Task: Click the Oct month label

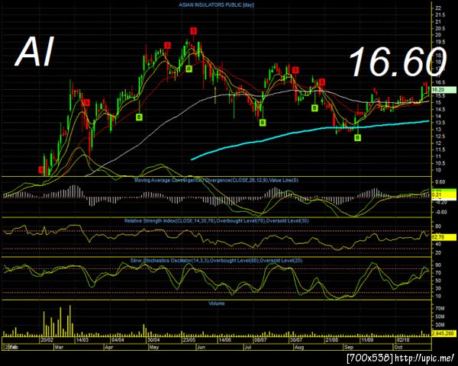Action: pyautogui.click(x=398, y=347)
